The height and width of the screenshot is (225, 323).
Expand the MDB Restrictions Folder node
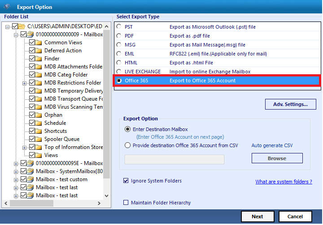pos(24,84)
